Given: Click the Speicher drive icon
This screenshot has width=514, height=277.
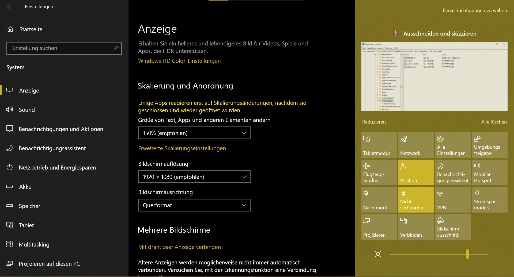Looking at the screenshot, I should tap(10, 206).
